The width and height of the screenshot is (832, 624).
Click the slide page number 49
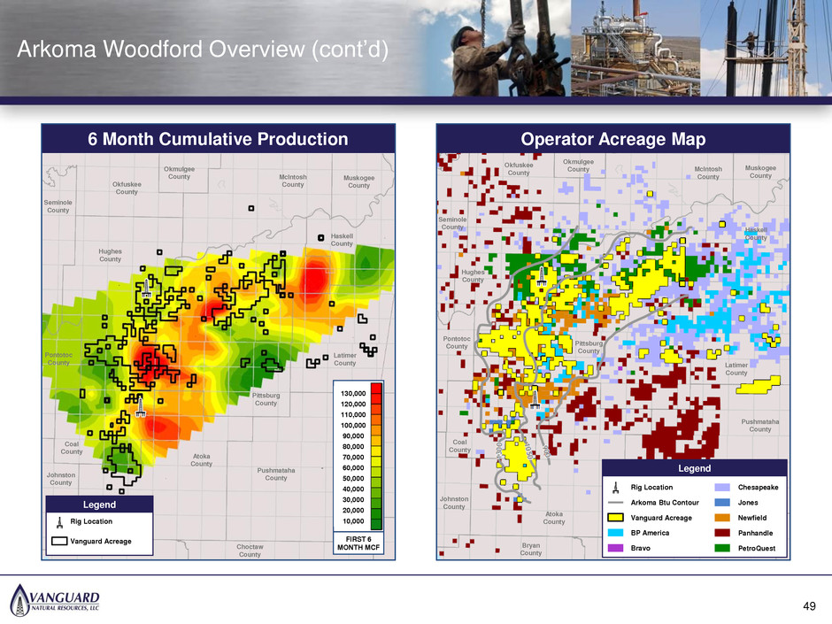(x=807, y=605)
